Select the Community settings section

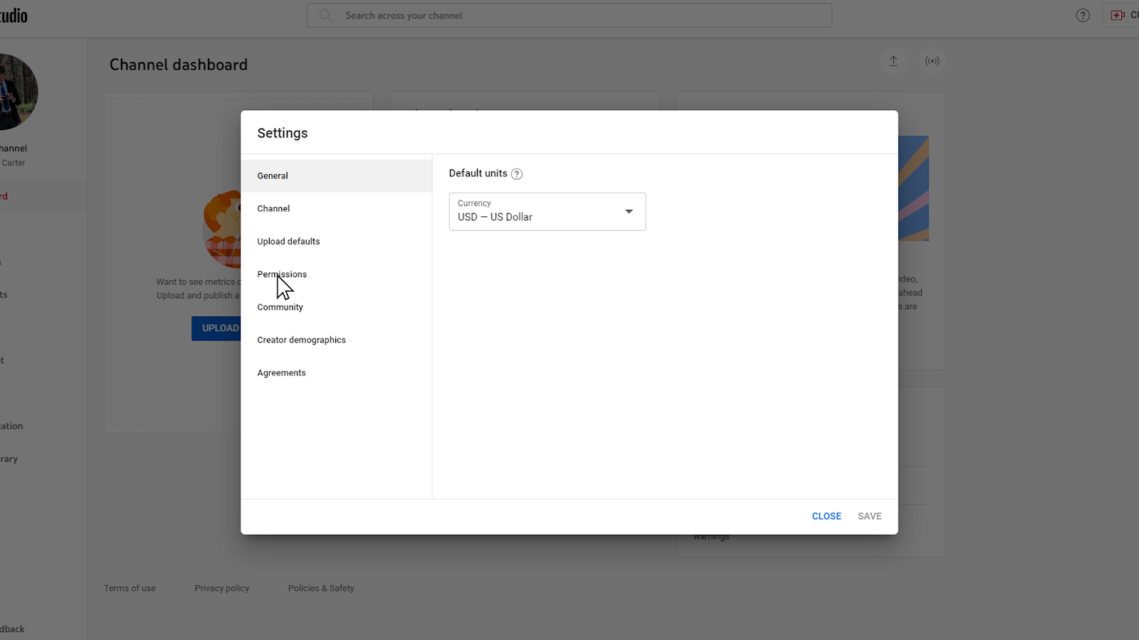[280, 306]
